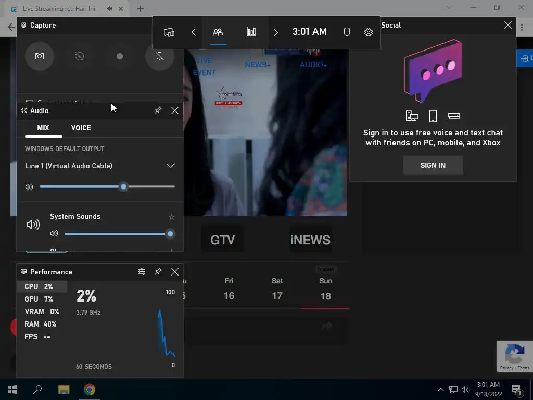Close the Performance widget
Image resolution: width=533 pixels, height=400 pixels.
(175, 272)
